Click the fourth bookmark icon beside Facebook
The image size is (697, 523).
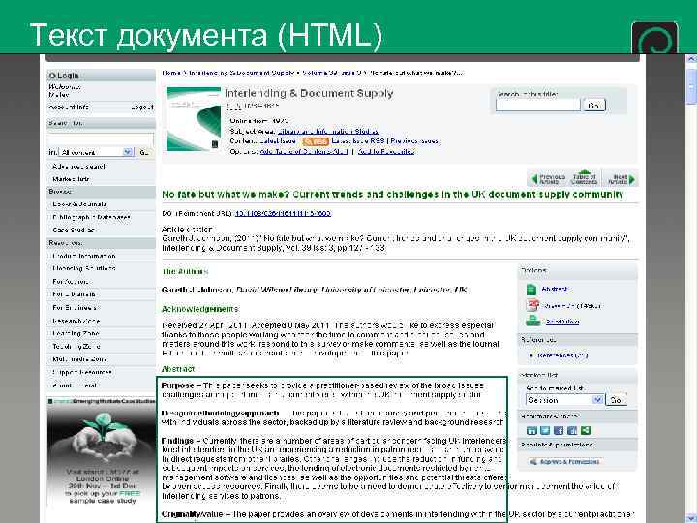pyautogui.click(x=572, y=430)
